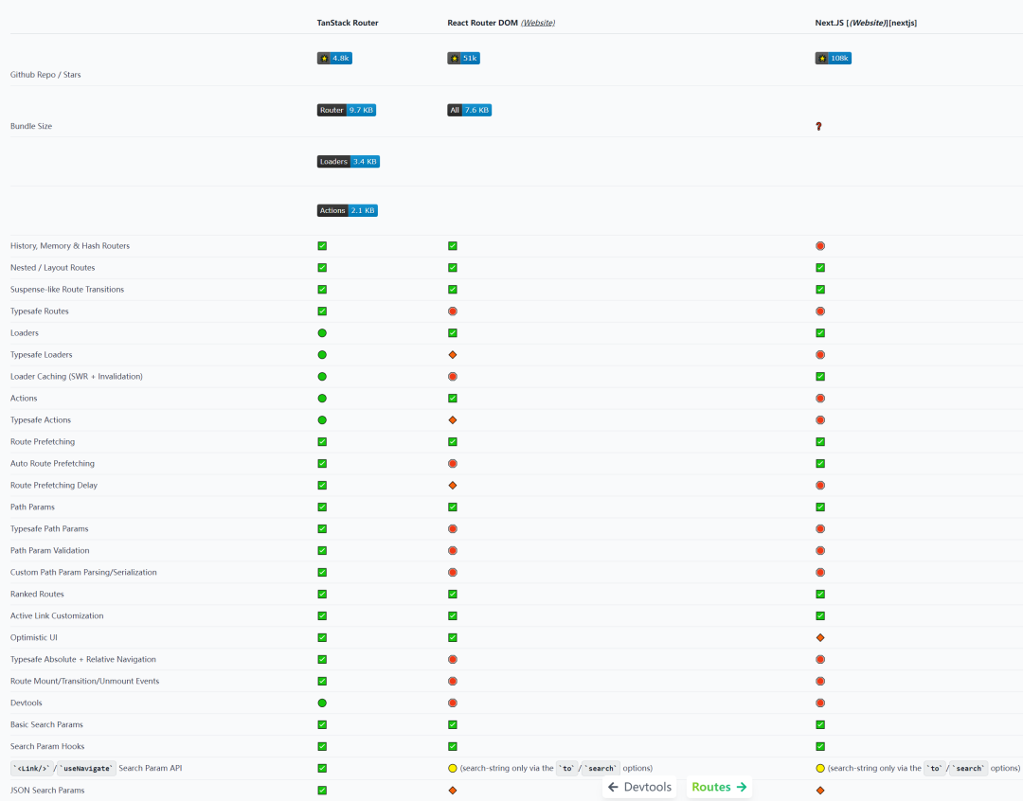Click React Router orange diamond for Route Prefetching Delay
Screen dimensions: 1023x801
coord(453,486)
